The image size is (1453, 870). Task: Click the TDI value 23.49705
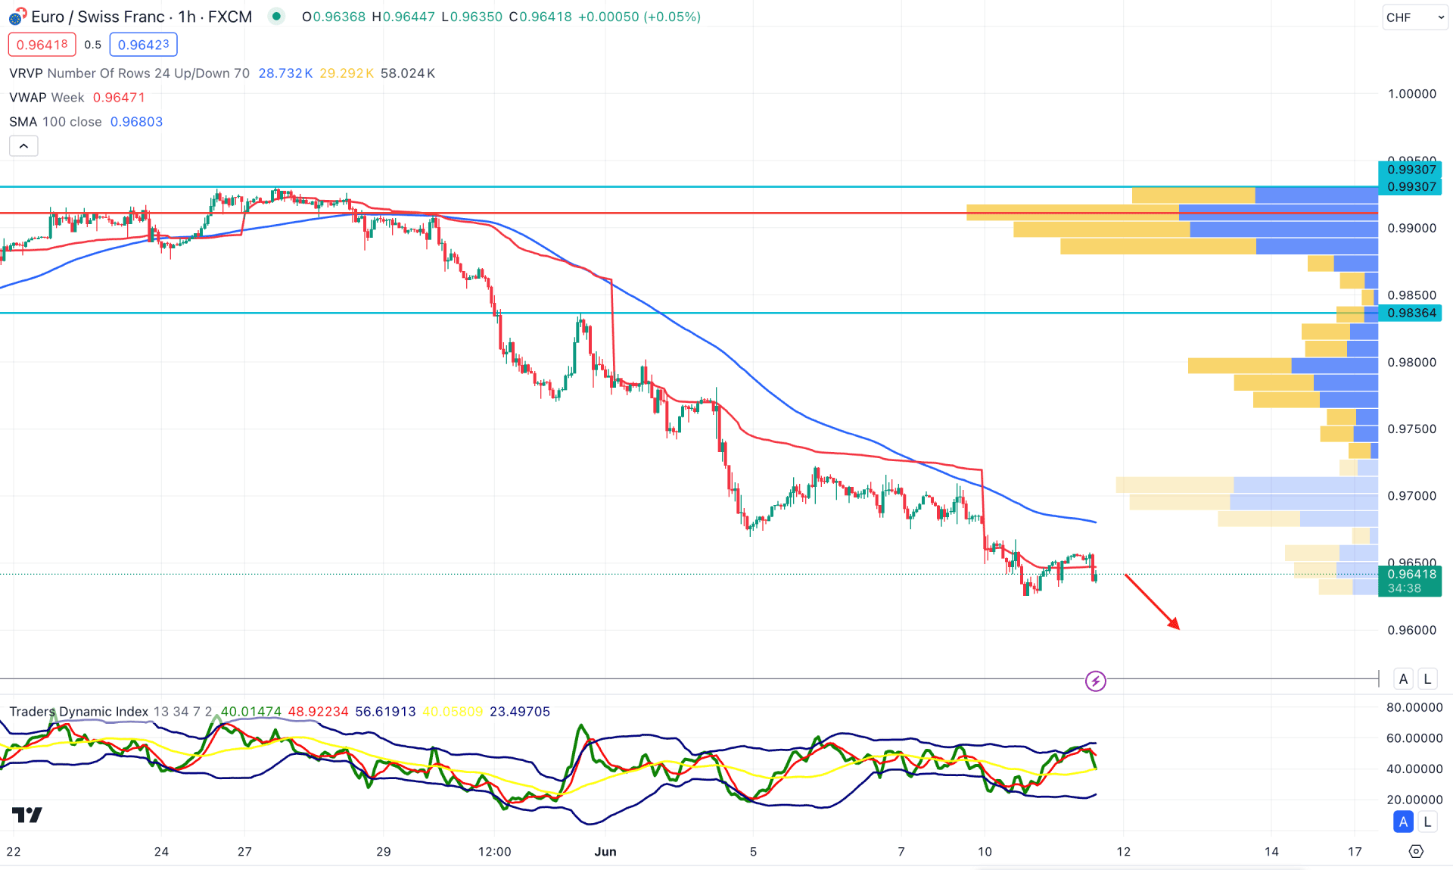click(x=520, y=712)
